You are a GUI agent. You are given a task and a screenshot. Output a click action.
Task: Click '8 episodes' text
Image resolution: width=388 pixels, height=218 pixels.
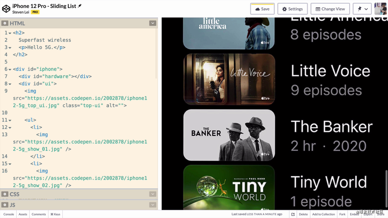(326, 34)
